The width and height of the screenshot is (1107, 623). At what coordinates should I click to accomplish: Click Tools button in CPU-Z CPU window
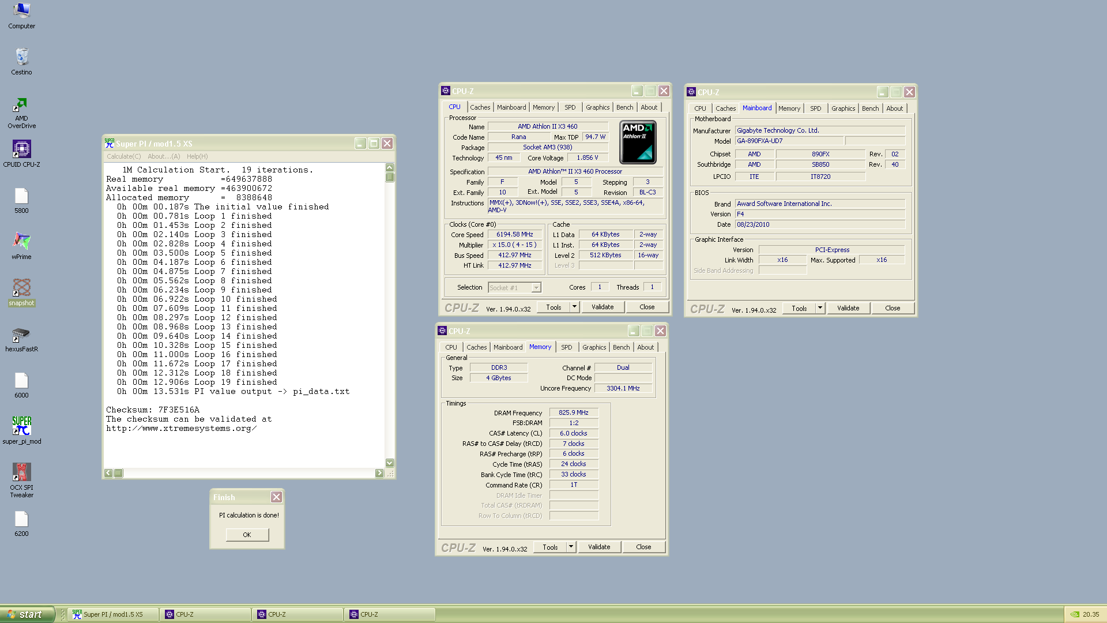553,307
